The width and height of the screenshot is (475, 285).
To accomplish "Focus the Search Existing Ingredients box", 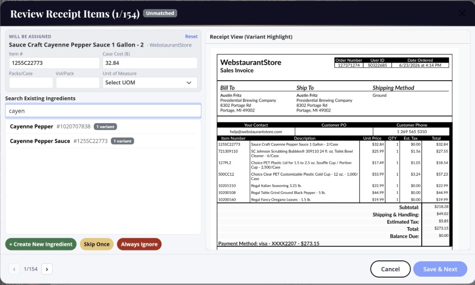I will [103, 111].
